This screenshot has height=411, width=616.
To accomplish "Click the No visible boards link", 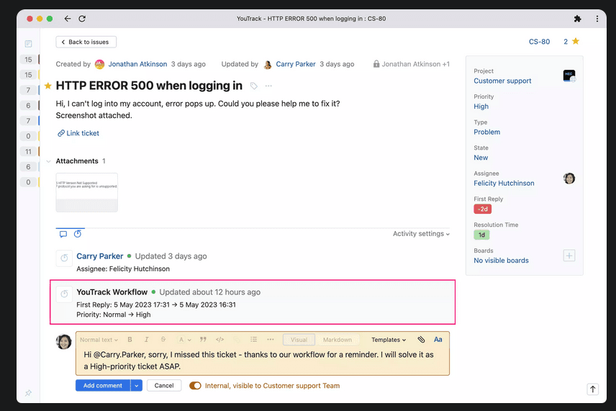I will [x=501, y=261].
